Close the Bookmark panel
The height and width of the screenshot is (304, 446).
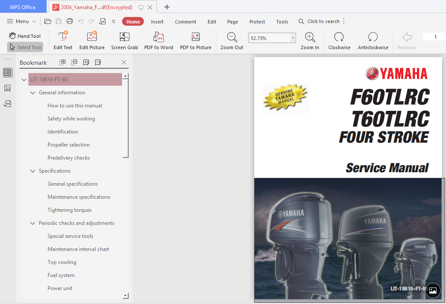click(124, 62)
